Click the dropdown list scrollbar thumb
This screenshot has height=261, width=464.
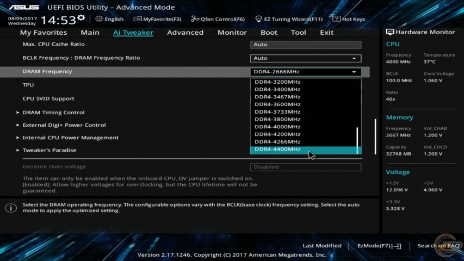coord(357,141)
